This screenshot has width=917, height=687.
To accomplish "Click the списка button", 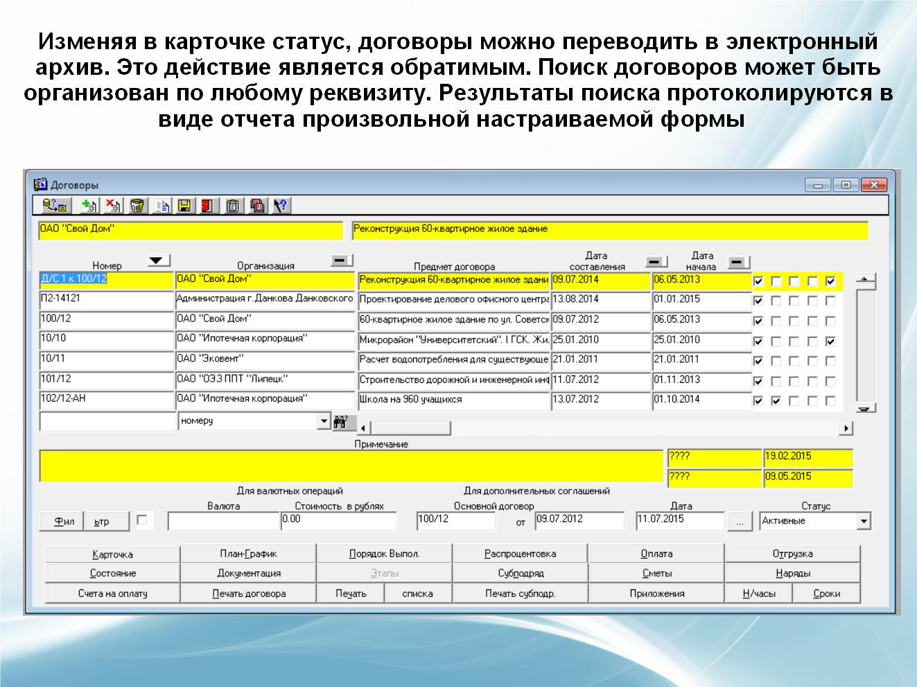I will [x=418, y=594].
